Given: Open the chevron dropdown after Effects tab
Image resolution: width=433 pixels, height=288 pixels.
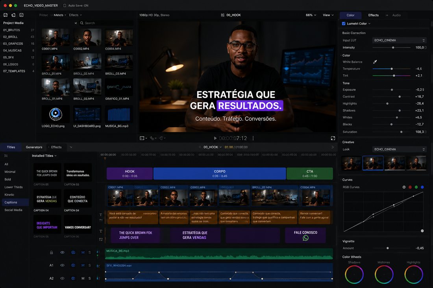Looking at the screenshot, I should [71, 147].
